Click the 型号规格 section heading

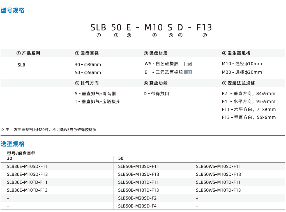pos(13,10)
